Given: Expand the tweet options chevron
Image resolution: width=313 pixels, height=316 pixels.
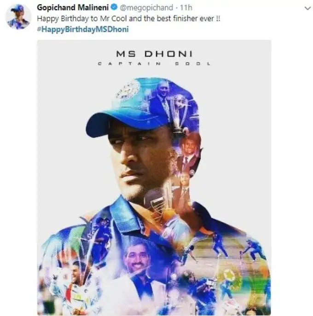Looking at the screenshot, I should point(307,9).
